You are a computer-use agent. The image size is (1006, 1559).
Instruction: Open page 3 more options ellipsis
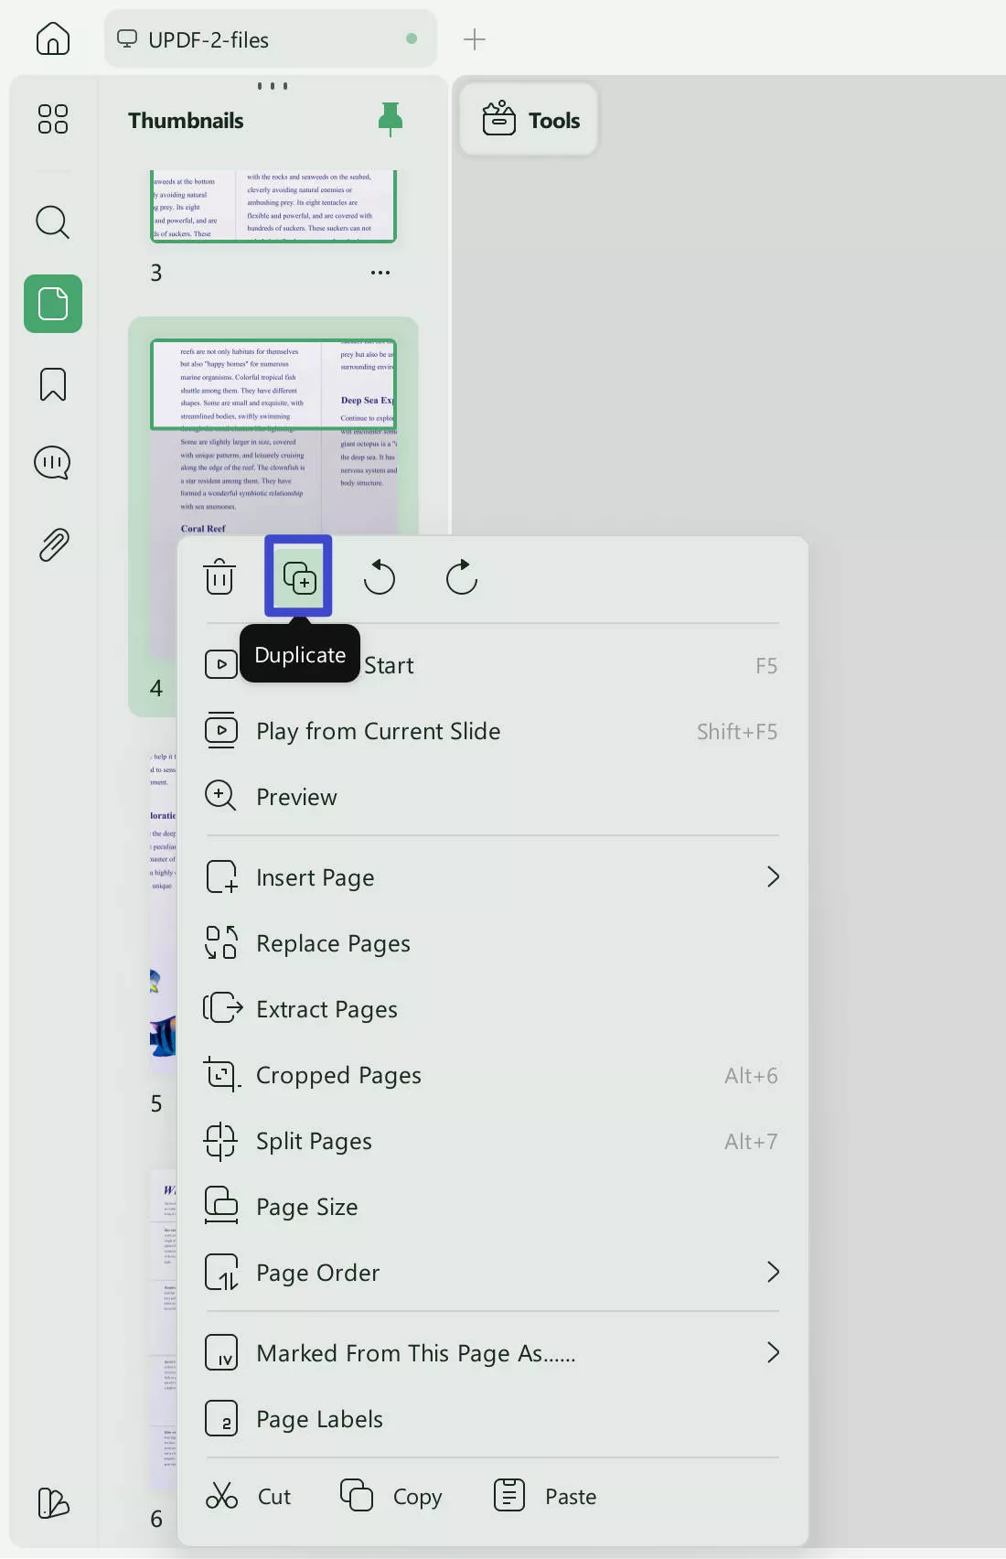coord(380,273)
